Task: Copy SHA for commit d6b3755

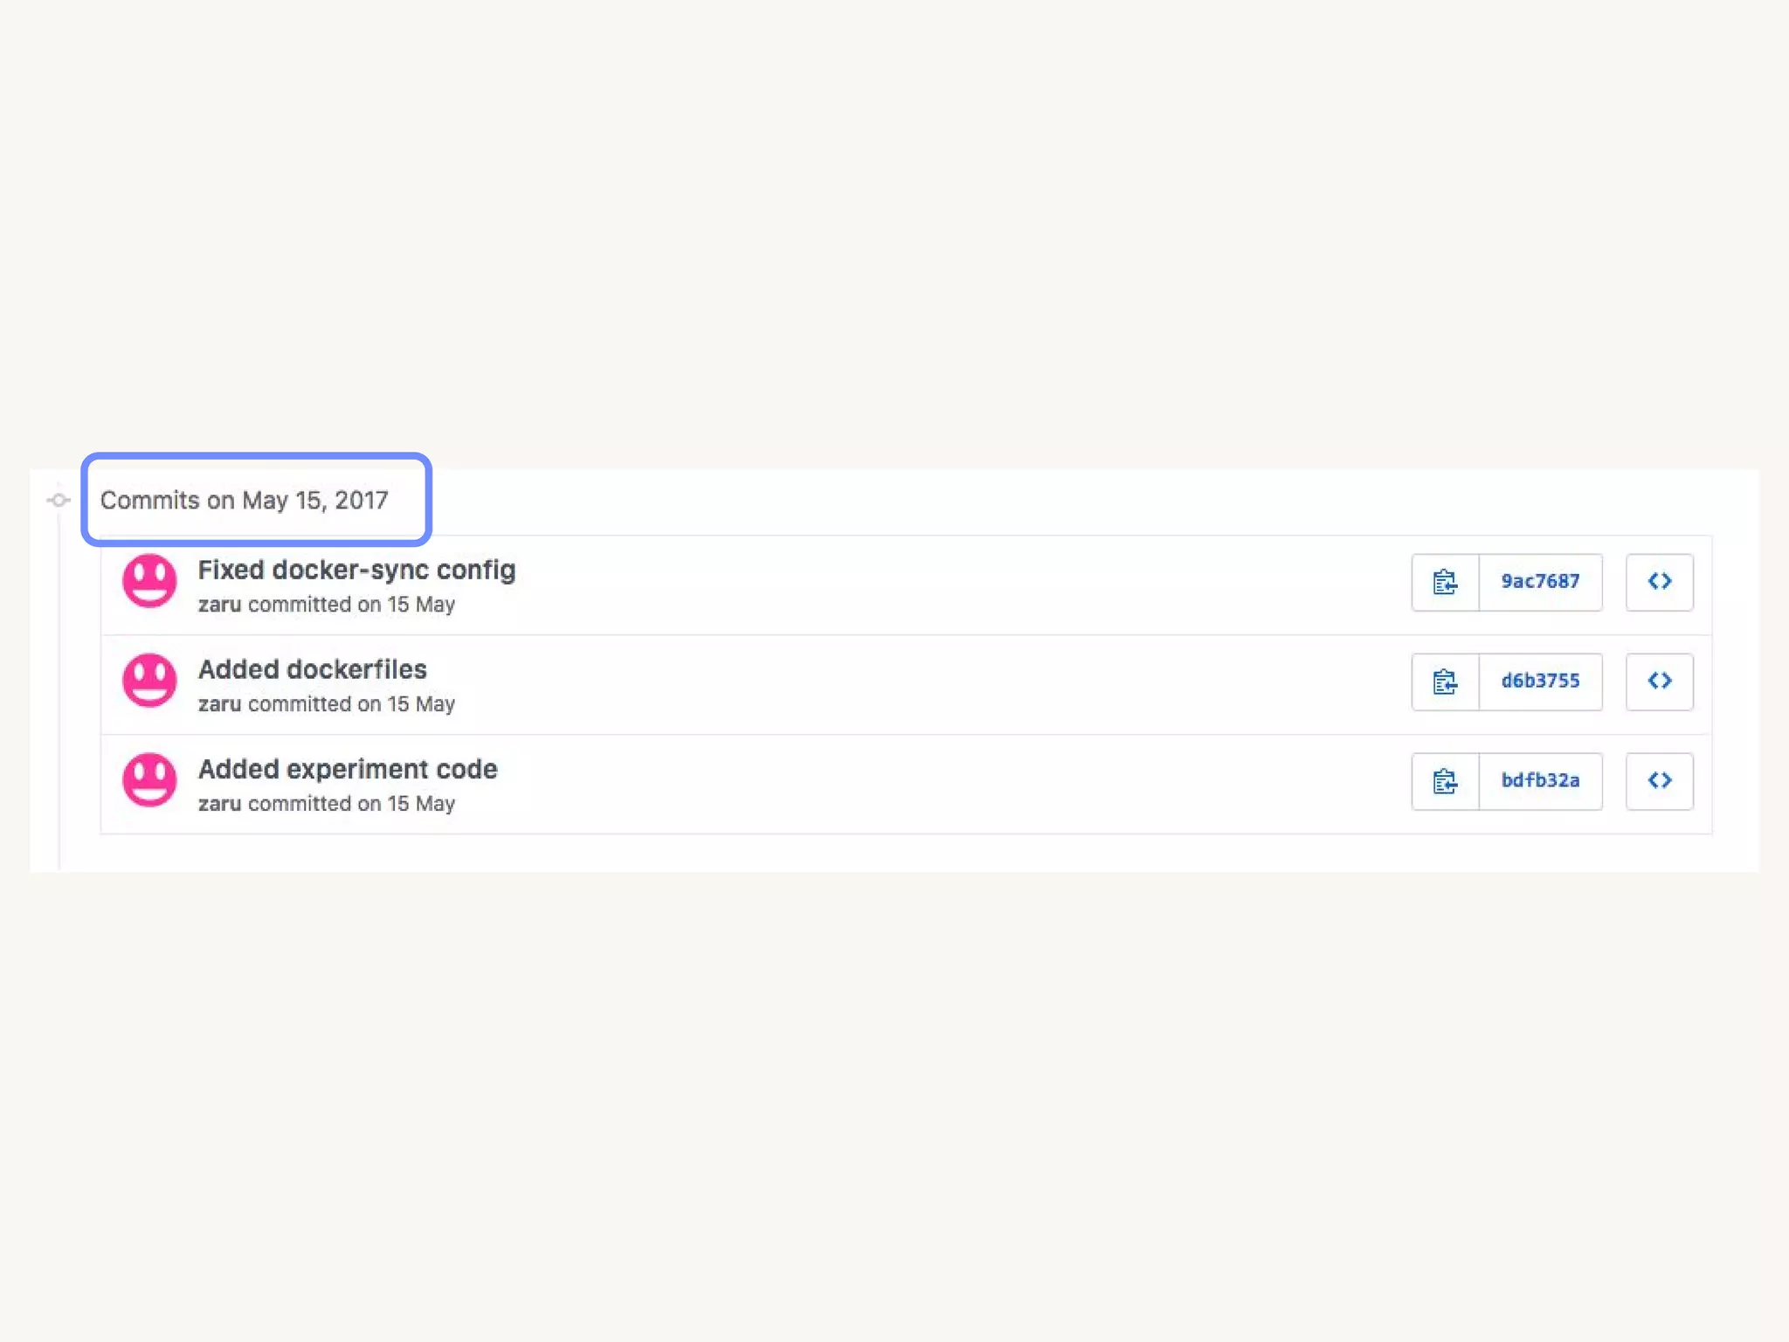Action: 1445,681
